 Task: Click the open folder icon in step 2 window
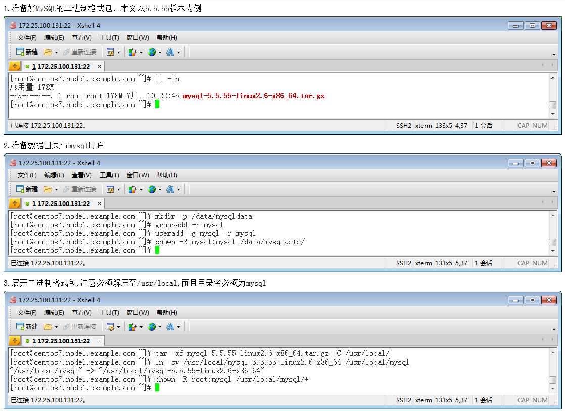(x=48, y=189)
